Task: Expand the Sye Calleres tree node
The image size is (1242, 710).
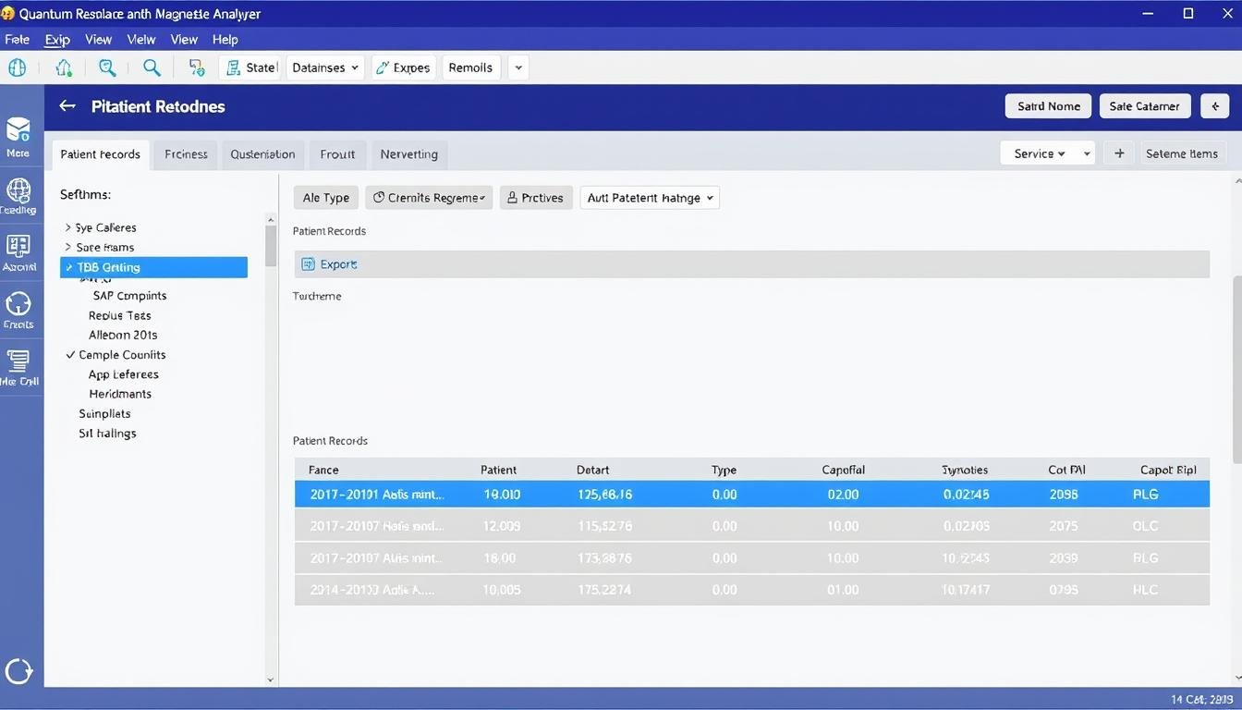Action: [67, 227]
